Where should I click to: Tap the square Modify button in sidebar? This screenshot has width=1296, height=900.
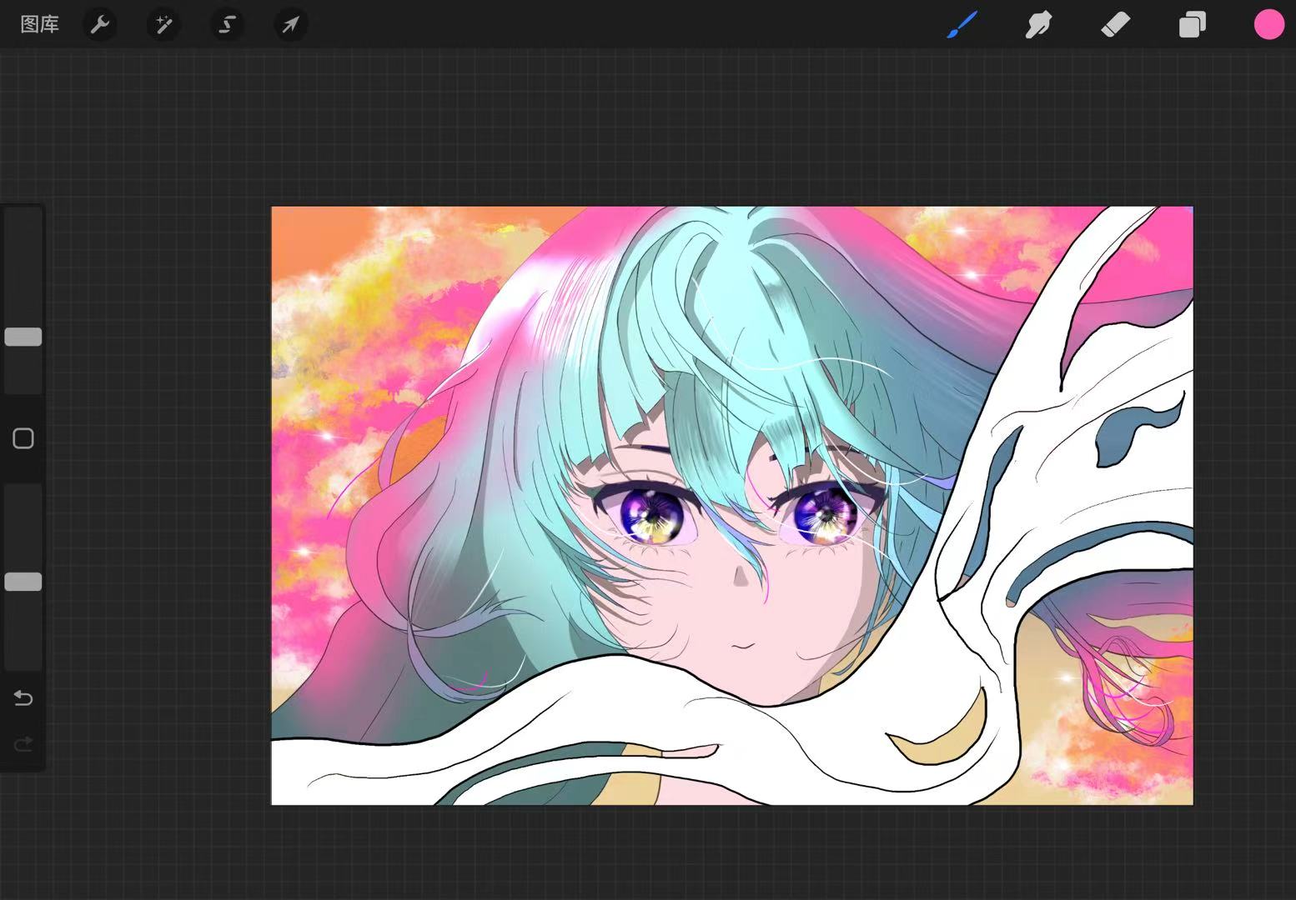click(23, 438)
